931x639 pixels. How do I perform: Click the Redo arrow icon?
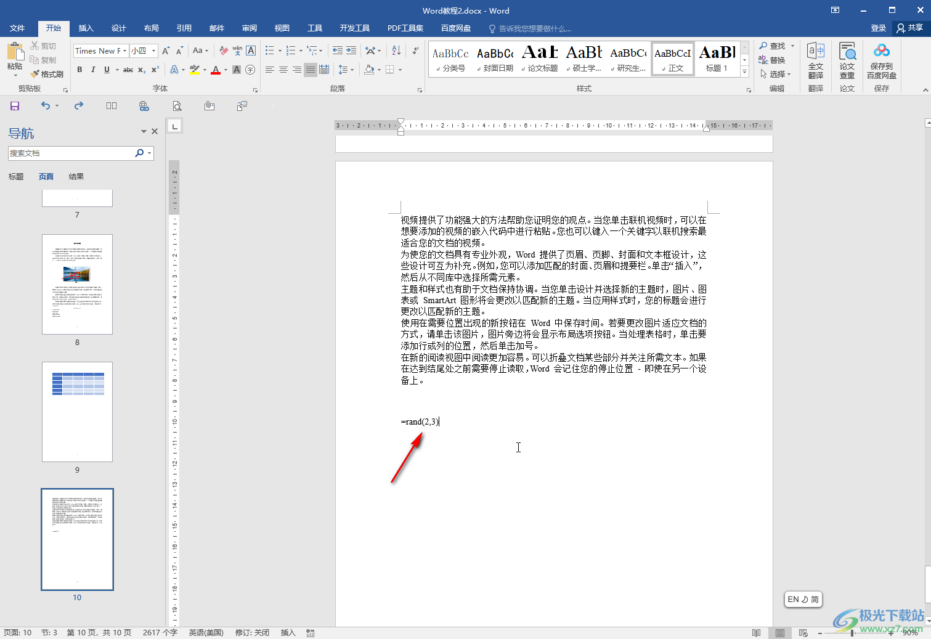pyautogui.click(x=79, y=106)
